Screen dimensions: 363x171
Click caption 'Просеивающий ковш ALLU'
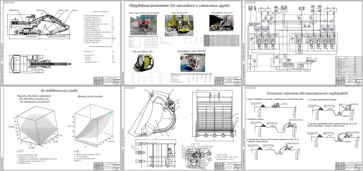221,13
